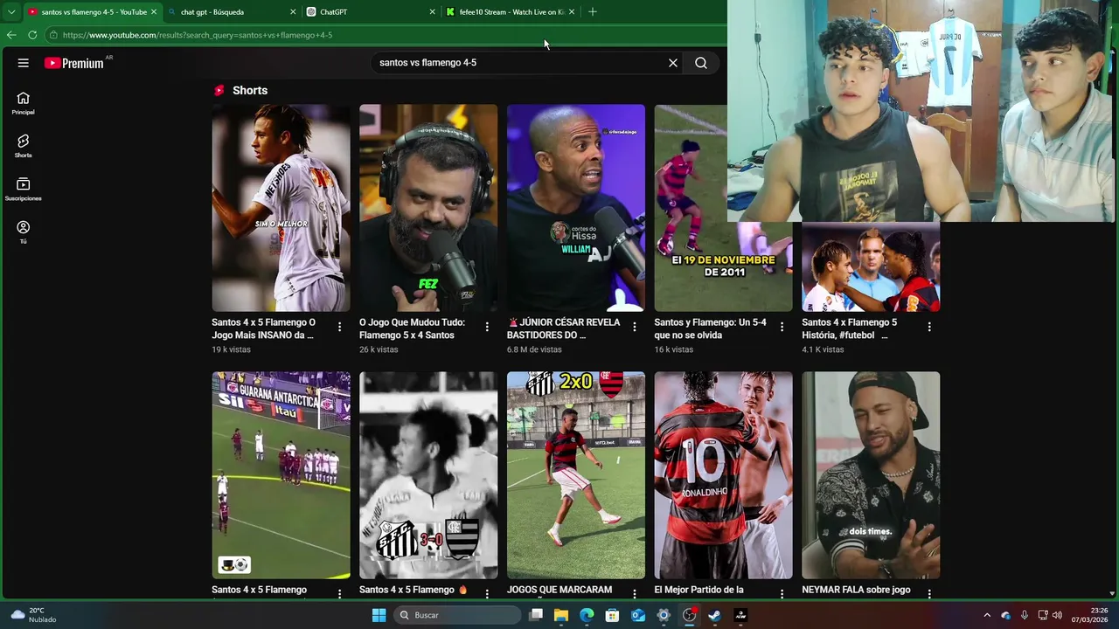
Task: Play the 'dois times.' Neymar interview short
Action: (x=871, y=475)
